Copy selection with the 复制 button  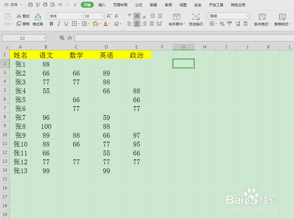23,24
